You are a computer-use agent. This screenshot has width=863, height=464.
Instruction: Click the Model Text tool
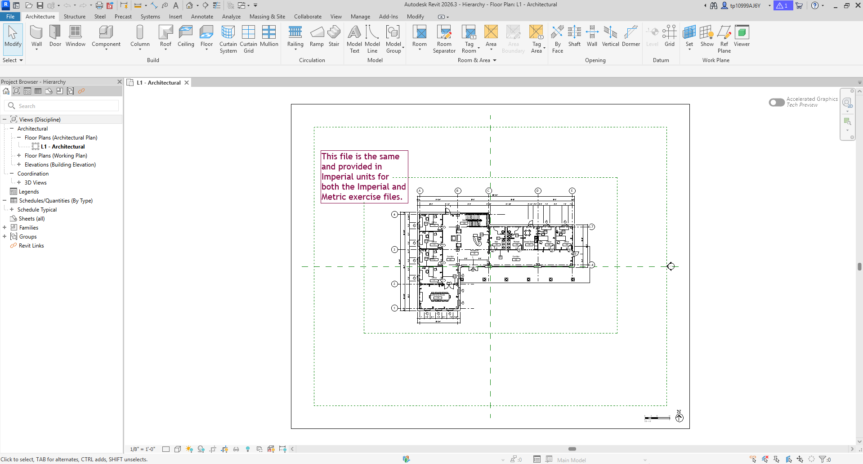click(354, 39)
